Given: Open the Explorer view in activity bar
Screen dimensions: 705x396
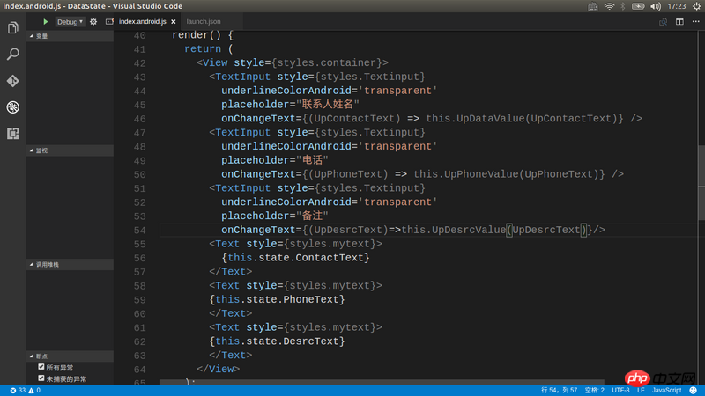Looking at the screenshot, I should pyautogui.click(x=13, y=28).
